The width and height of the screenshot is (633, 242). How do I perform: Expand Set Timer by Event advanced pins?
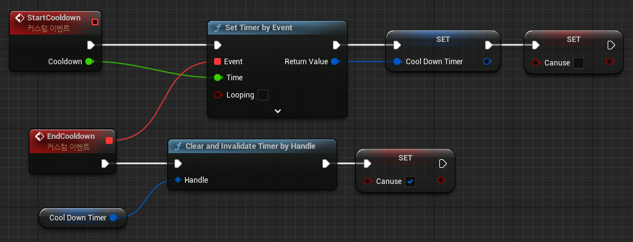[x=277, y=111]
